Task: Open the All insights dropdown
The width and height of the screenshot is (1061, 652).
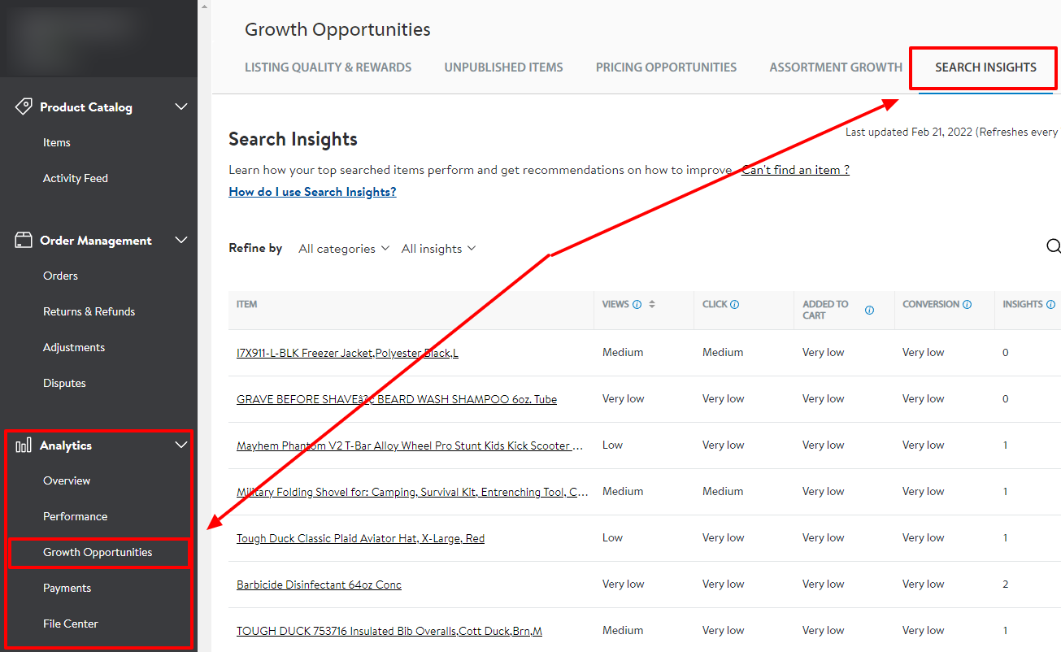Action: pyautogui.click(x=437, y=248)
